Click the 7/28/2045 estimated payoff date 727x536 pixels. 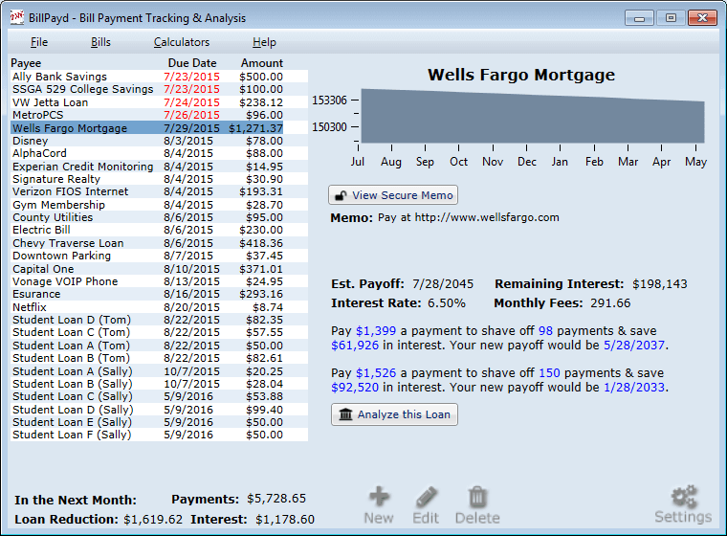[443, 284]
